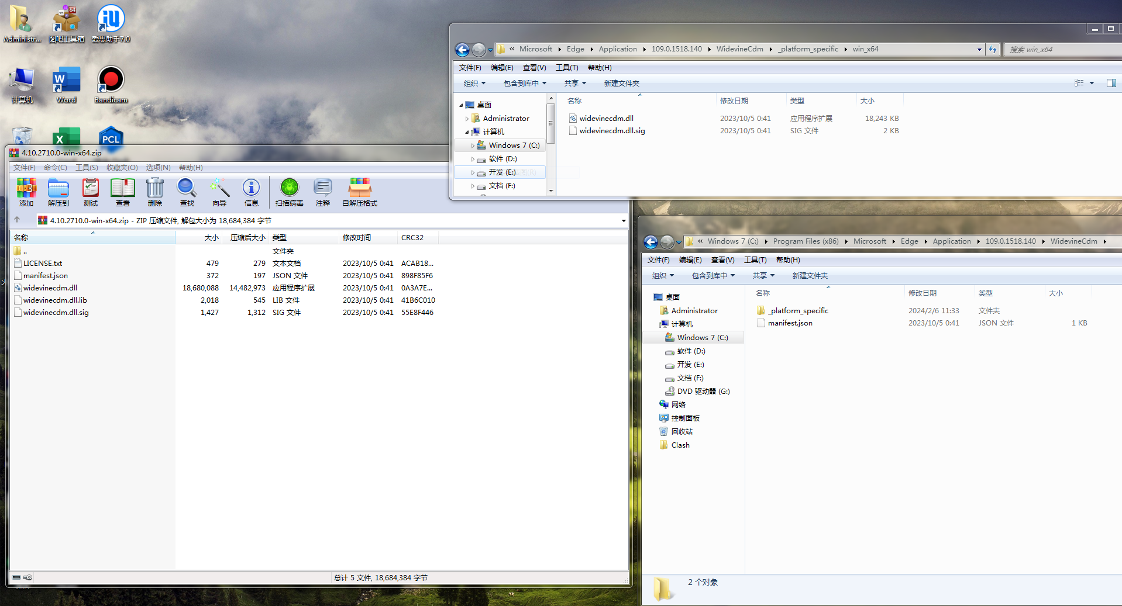Click the 测试 (Test) archive icon
This screenshot has width=1122, height=606.
click(91, 192)
